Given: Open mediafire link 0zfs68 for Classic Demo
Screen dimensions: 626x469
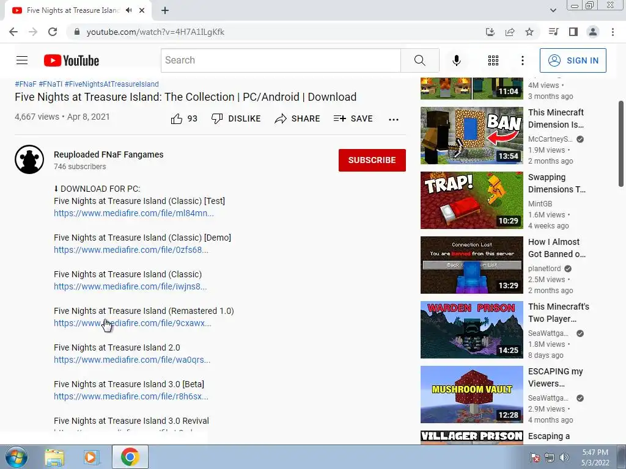Looking at the screenshot, I should click(x=131, y=250).
